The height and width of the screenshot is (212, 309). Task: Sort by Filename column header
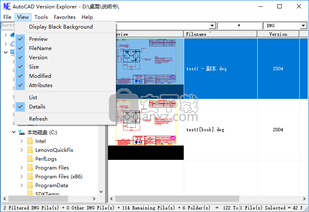(220, 34)
